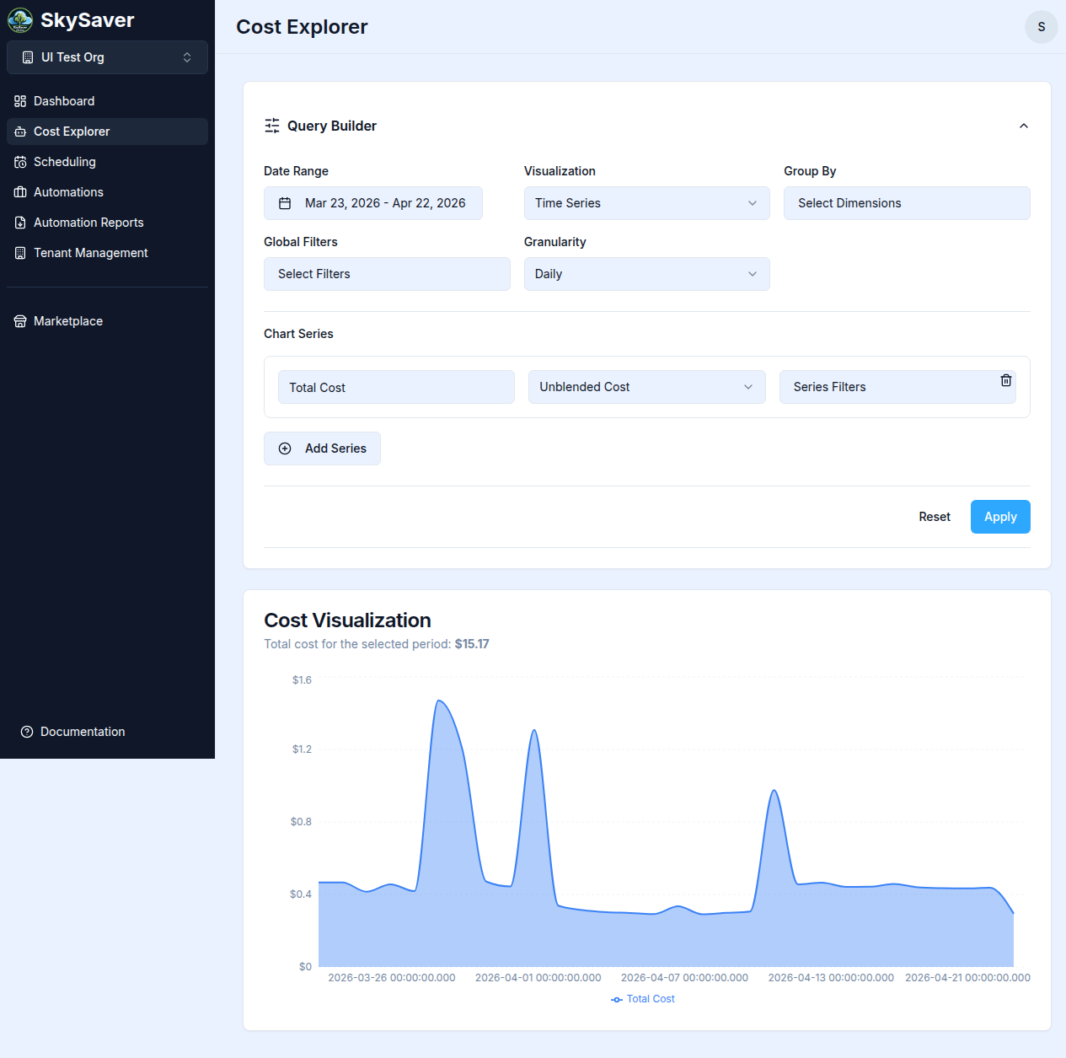Viewport: 1066px width, 1058px height.
Task: Click the $1.6 y-axis label
Action: 302,680
